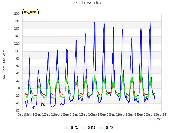Click the 100 y-axis tick label
Viewport: 178px width, 133px height.
point(17,51)
